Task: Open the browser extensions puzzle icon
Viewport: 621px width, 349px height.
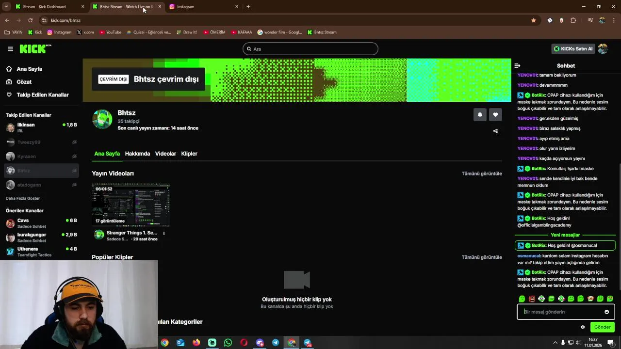Action: (573, 20)
